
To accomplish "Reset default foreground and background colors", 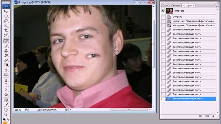I will [4, 120].
